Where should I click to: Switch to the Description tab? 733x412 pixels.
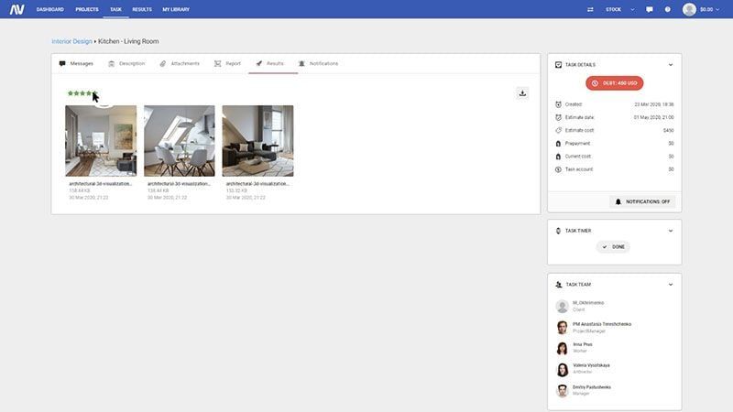click(x=126, y=63)
